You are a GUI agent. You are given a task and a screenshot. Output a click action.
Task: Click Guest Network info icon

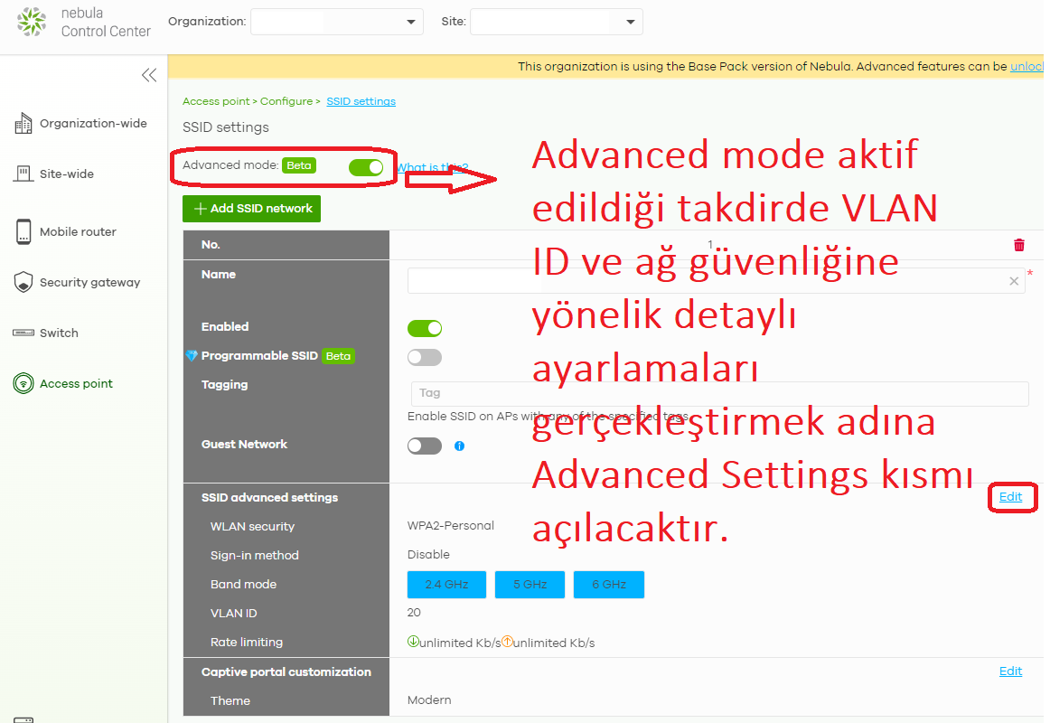tap(459, 446)
